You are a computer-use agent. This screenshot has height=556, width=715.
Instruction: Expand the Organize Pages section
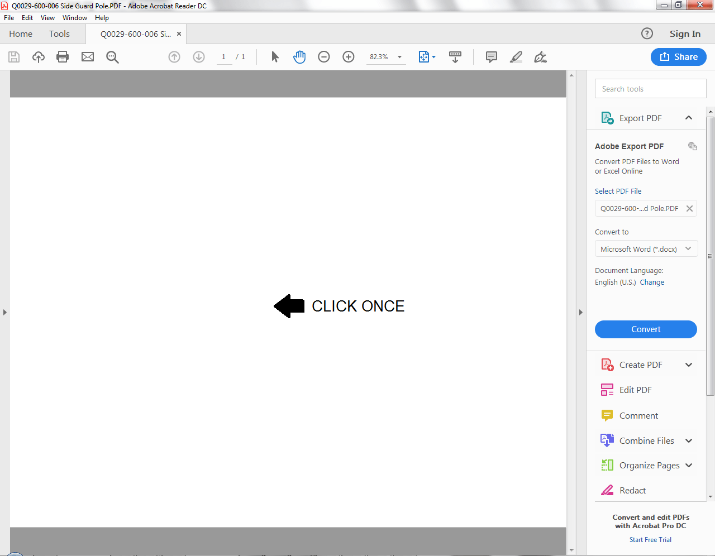click(689, 465)
